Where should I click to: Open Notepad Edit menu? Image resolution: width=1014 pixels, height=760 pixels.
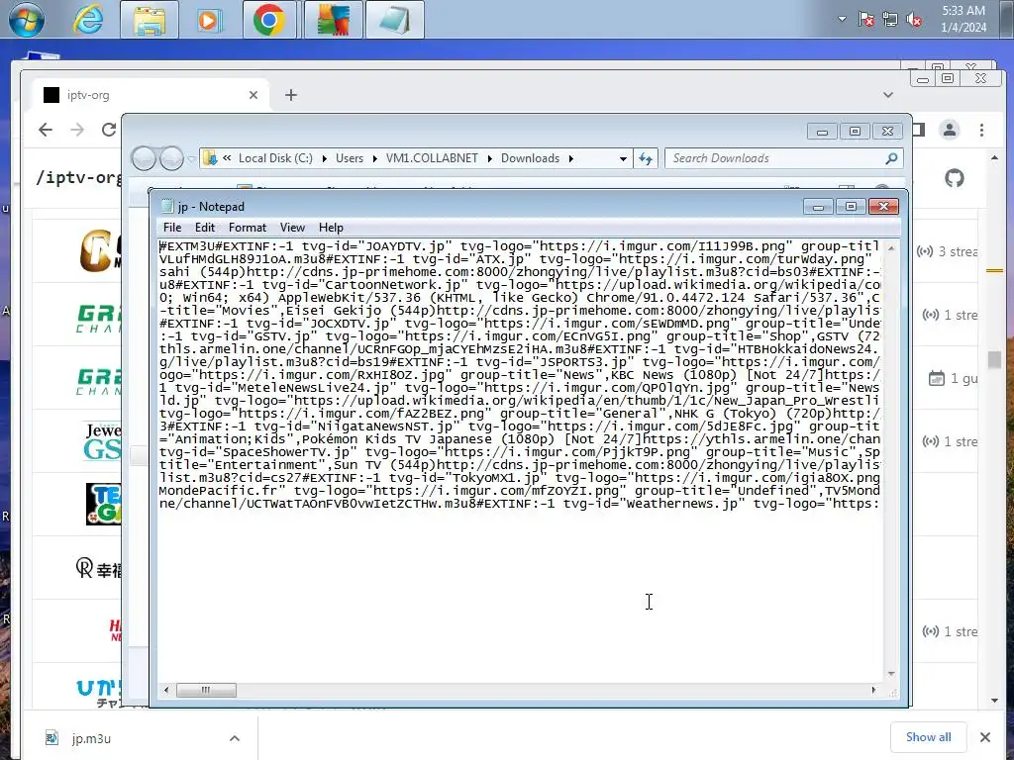(204, 228)
